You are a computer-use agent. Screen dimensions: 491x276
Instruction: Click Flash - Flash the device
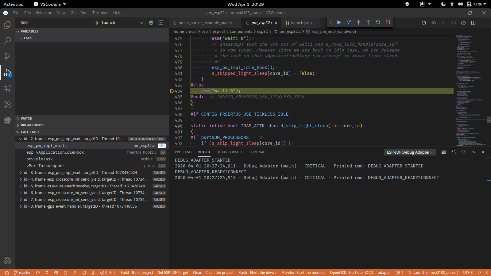pos(257,272)
